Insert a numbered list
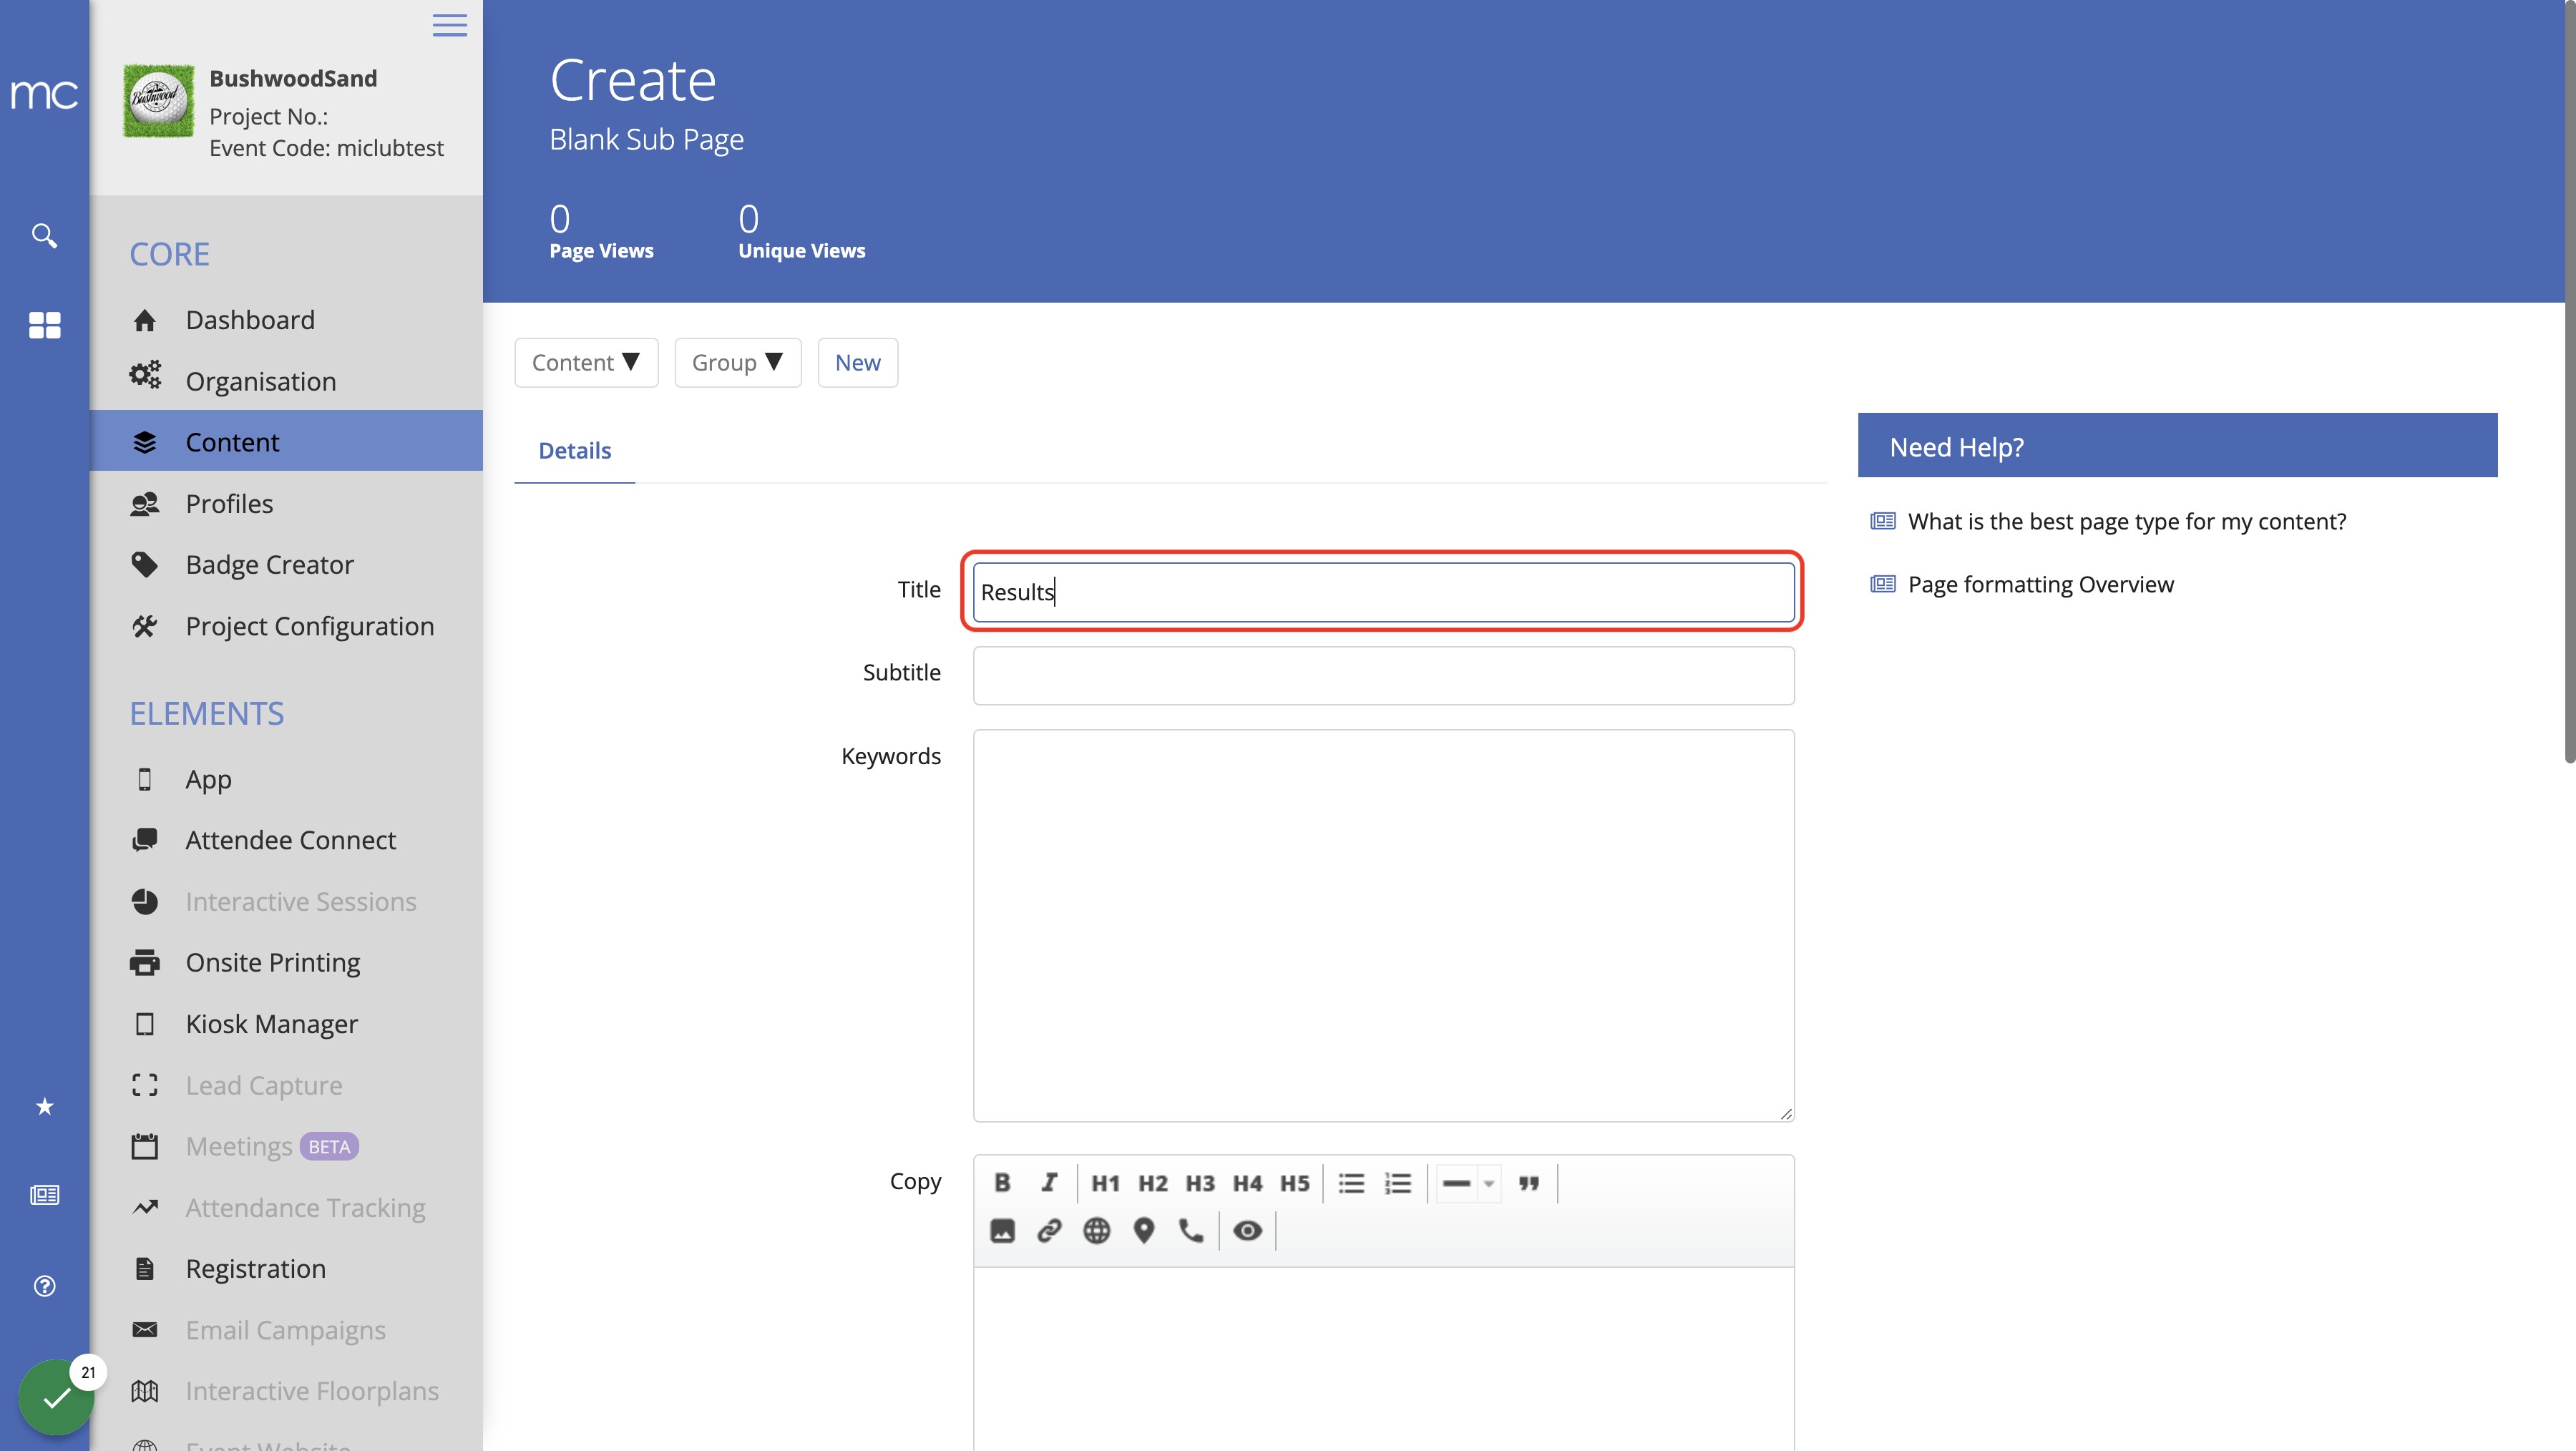The width and height of the screenshot is (2576, 1451). click(x=1398, y=1183)
